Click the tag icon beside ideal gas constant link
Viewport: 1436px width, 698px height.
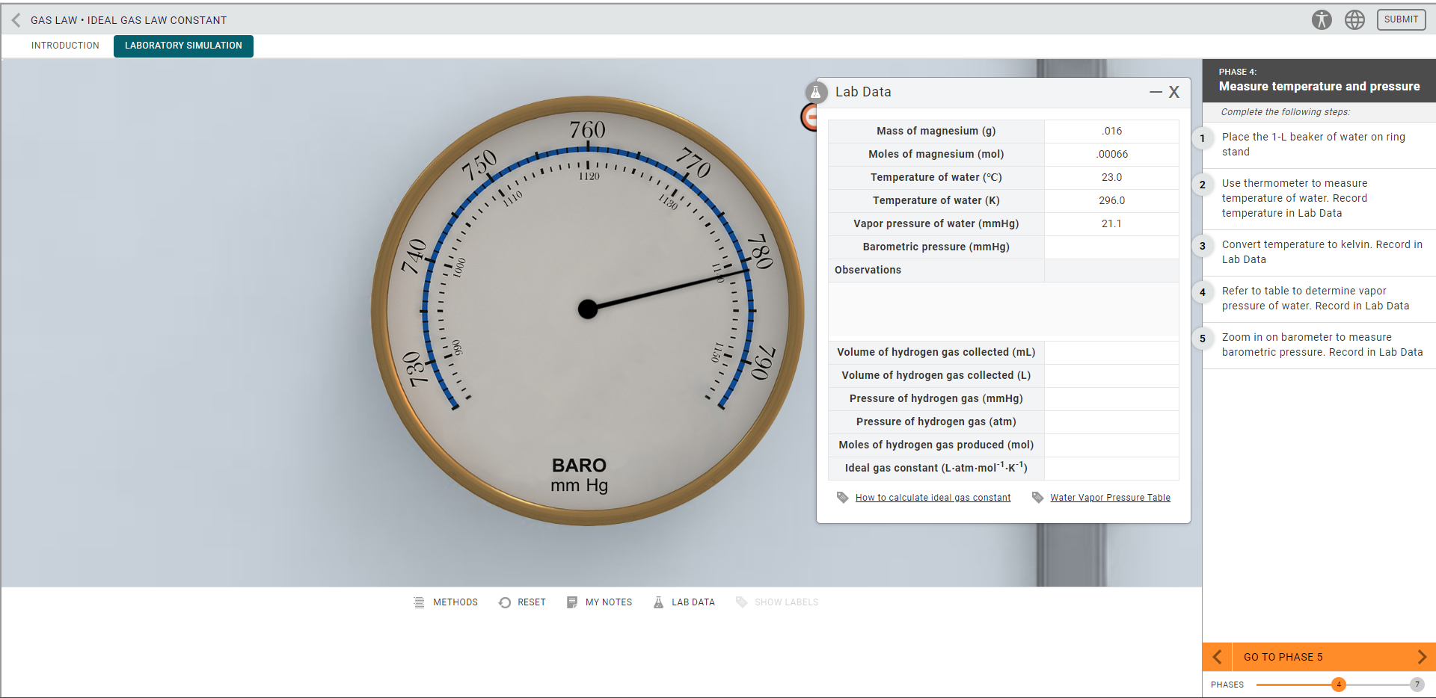point(842,497)
